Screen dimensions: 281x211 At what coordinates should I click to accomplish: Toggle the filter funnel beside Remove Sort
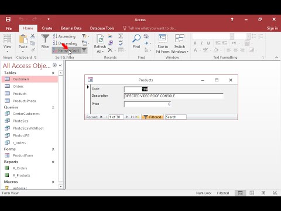[84, 50]
